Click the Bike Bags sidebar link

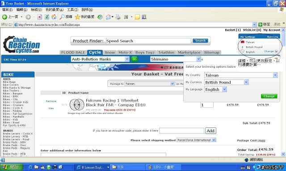point(9,82)
